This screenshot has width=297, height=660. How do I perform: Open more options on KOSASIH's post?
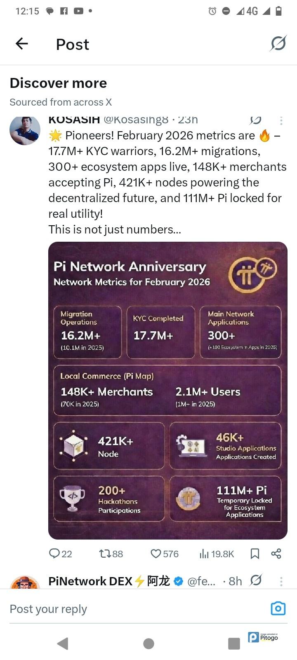[x=281, y=120]
